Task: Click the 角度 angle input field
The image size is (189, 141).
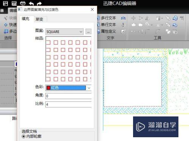Action: [x=68, y=96]
